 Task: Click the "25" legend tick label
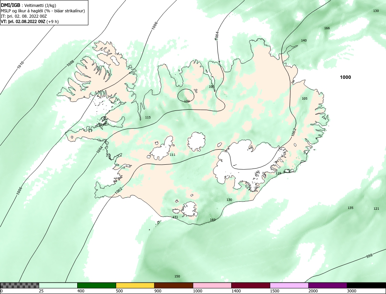[41, 291]
